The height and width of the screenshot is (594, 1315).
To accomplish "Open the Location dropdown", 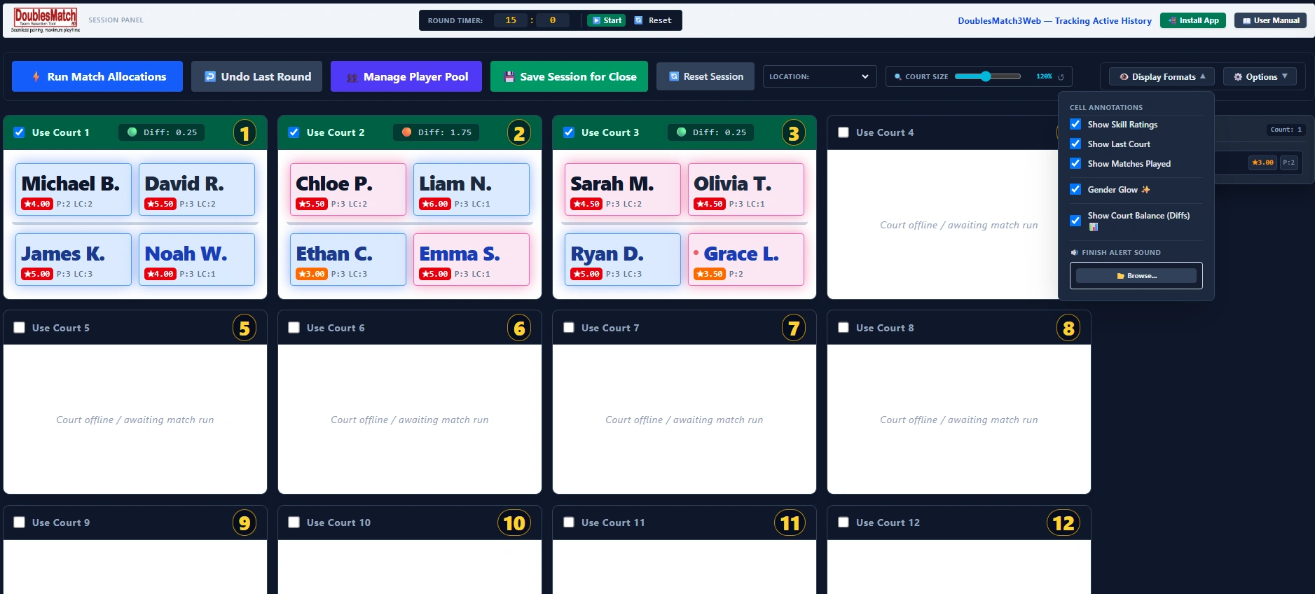I will click(x=820, y=76).
